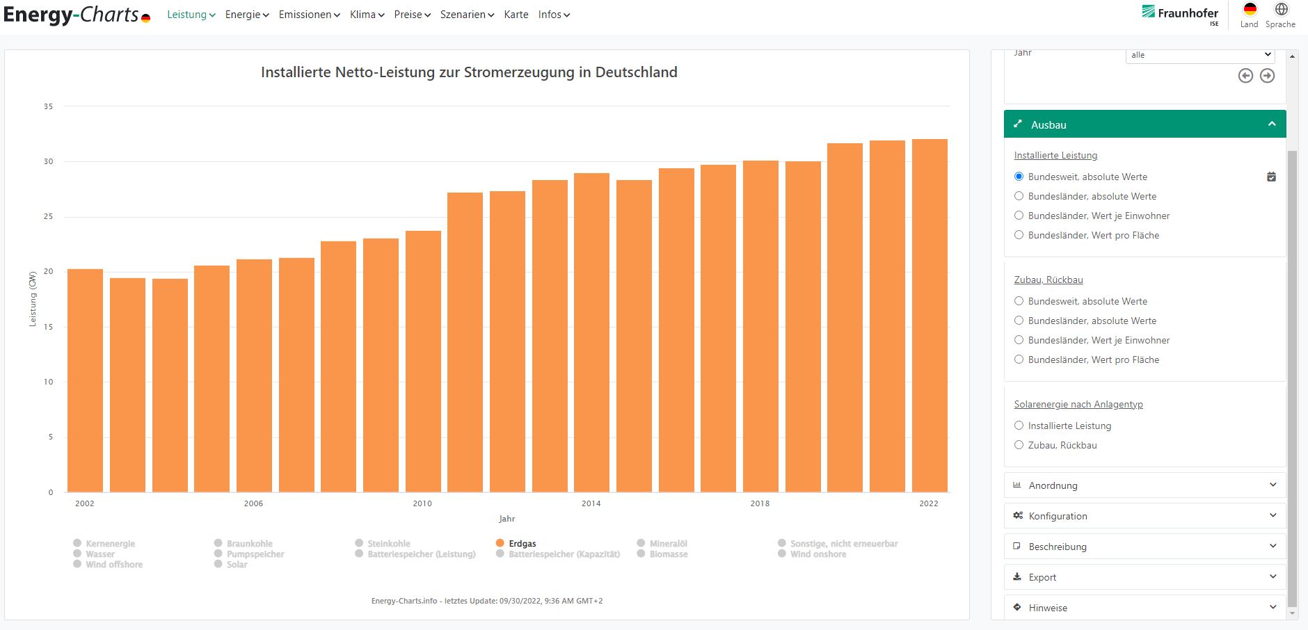This screenshot has width=1308, height=630.
Task: Toggle Pumpspeicher legend entry
Action: [249, 554]
